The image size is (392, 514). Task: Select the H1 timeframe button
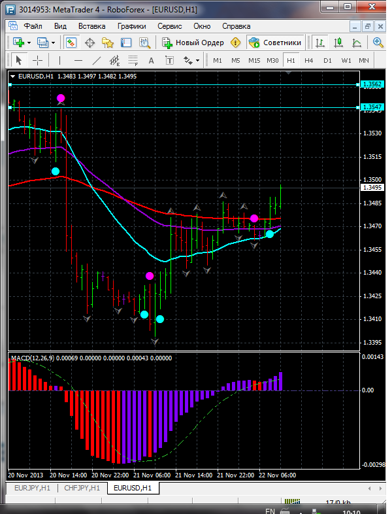click(x=291, y=60)
